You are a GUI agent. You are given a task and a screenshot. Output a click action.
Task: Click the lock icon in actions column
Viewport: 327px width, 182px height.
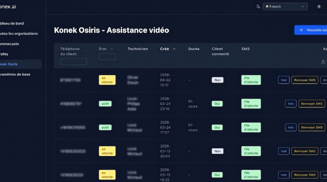point(323,62)
